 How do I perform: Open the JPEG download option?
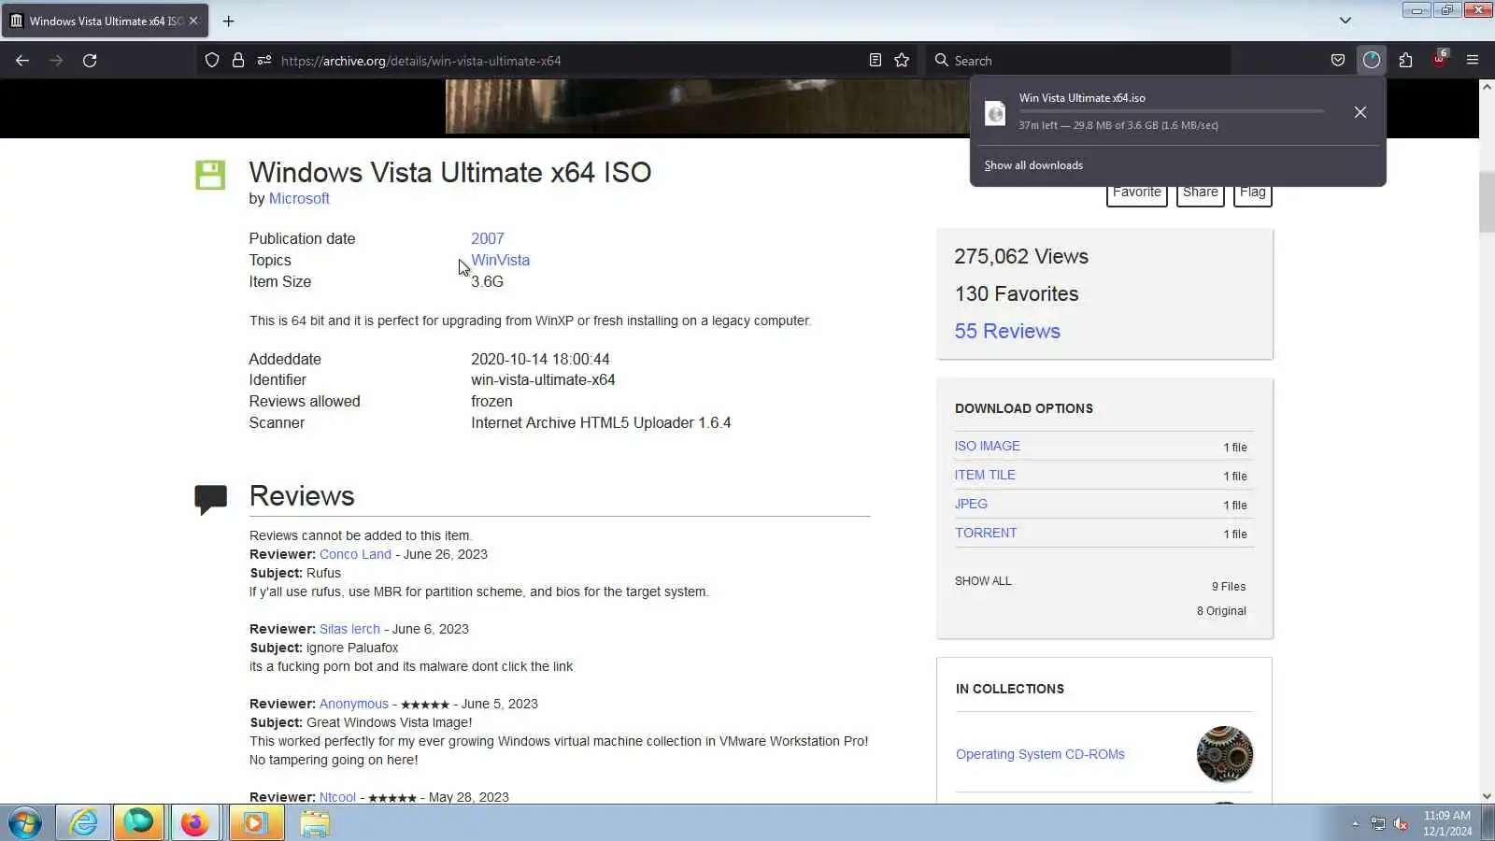click(x=971, y=504)
